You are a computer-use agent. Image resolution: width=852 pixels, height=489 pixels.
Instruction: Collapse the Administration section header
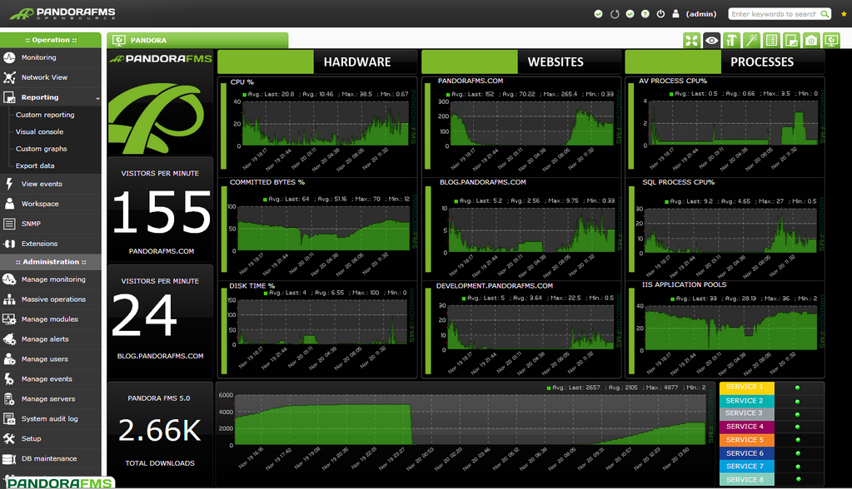pos(51,262)
